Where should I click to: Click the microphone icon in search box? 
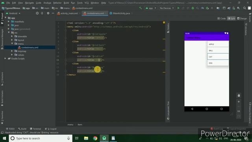[69, 138]
